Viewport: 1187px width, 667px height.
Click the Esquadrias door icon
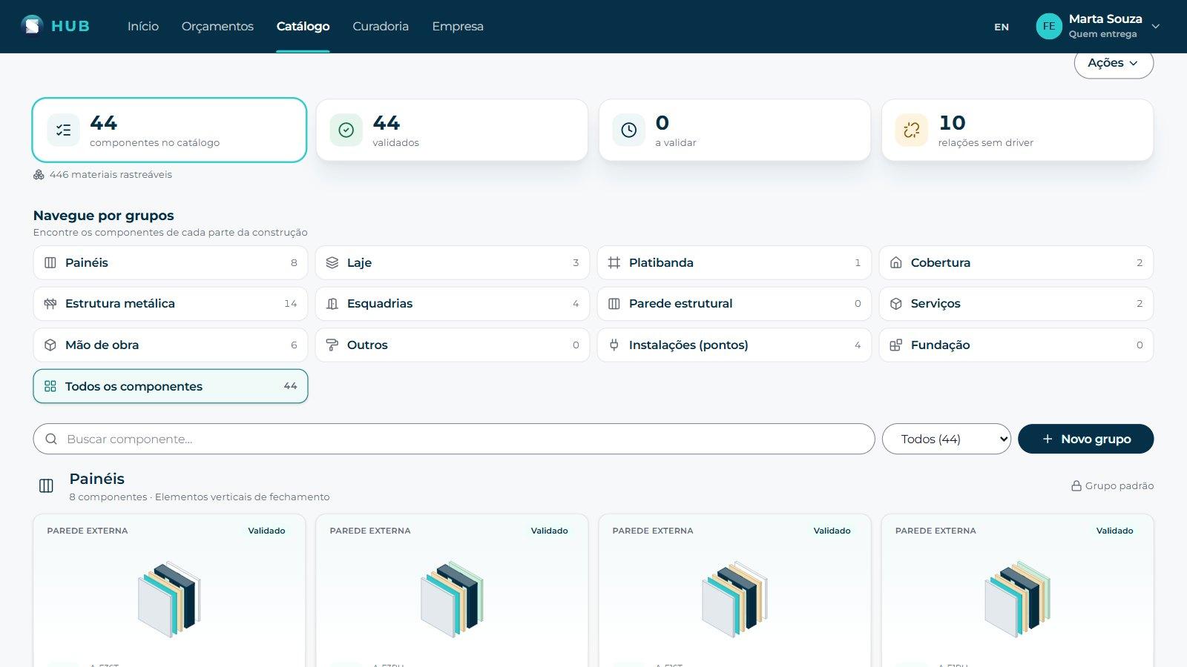click(x=332, y=304)
